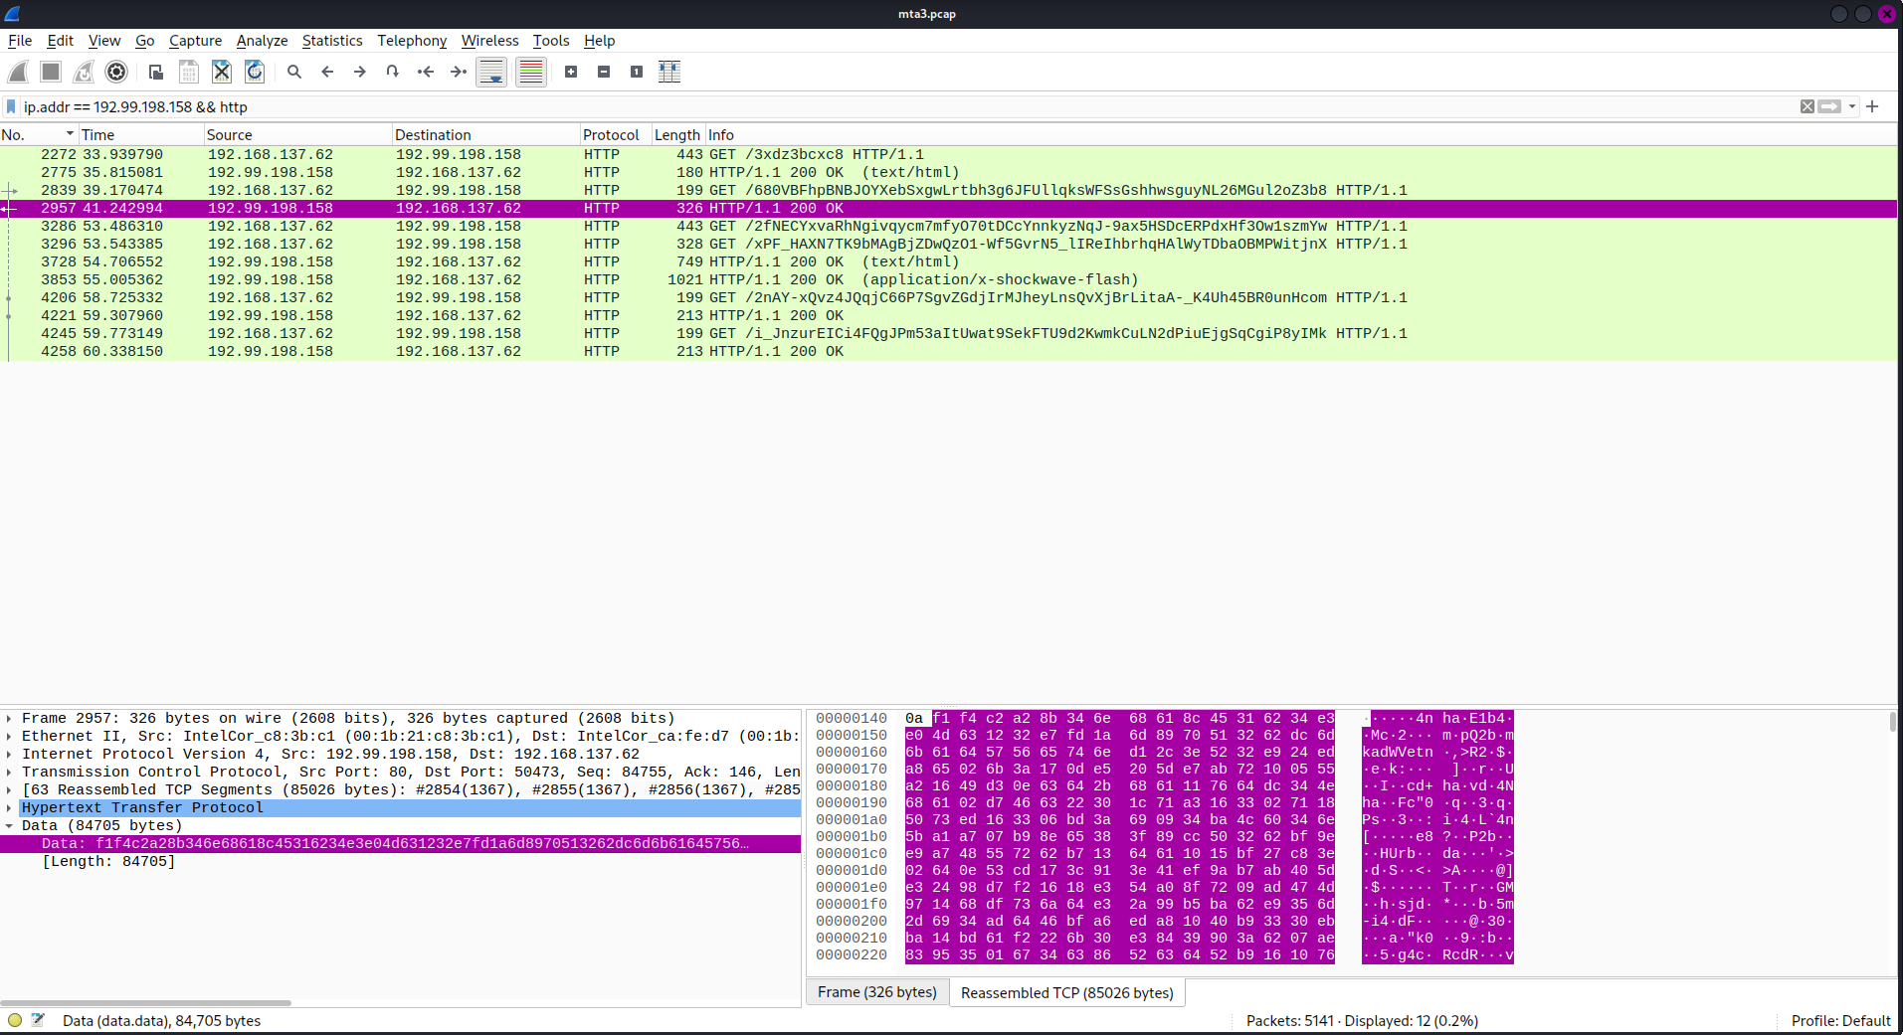Screen dimensions: 1903x1035
Task: Reset text to normal size
Action: click(637, 72)
